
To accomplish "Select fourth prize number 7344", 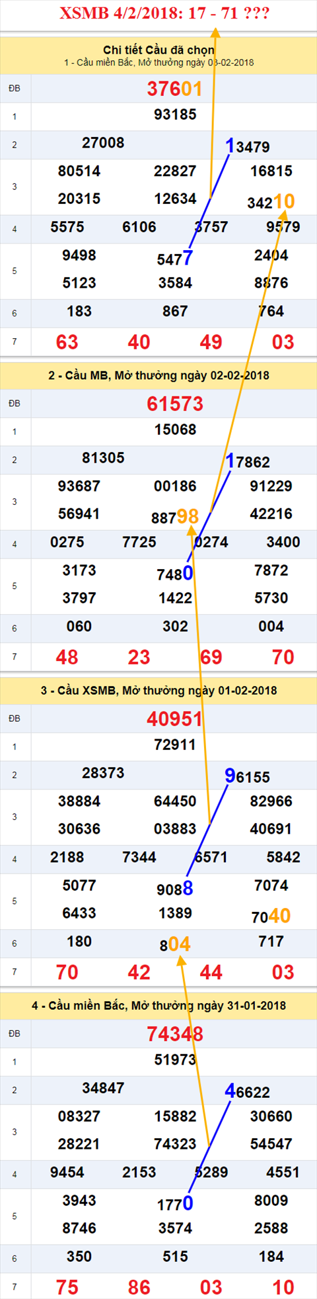I will 139,858.
